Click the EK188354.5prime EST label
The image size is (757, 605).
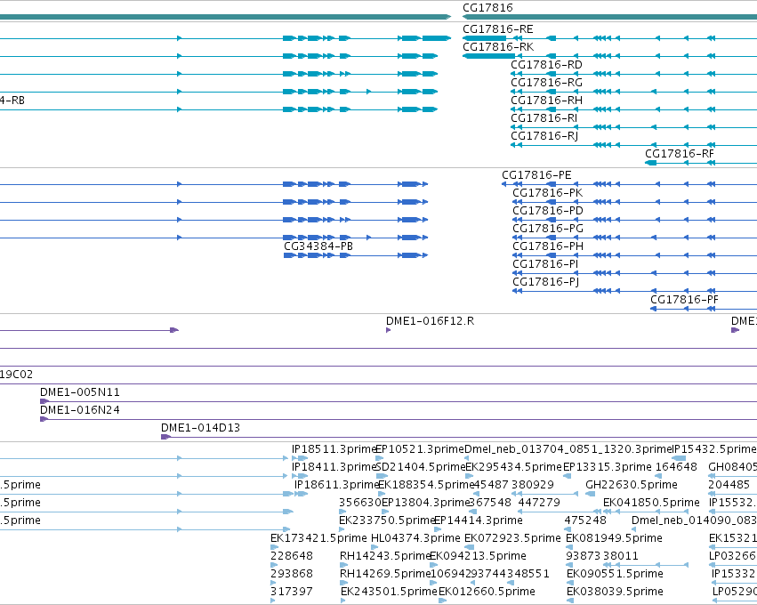(426, 485)
